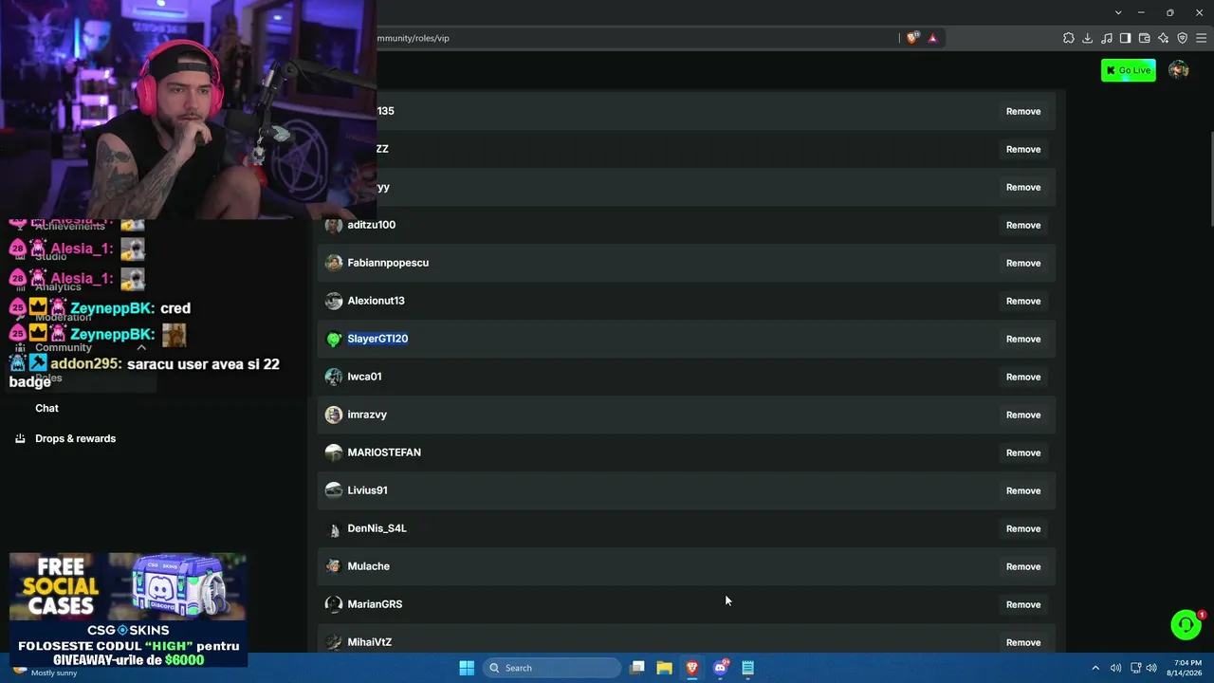Viewport: 1214px width, 683px height.
Task: Click the aditzu100 avatar
Action: click(x=333, y=225)
